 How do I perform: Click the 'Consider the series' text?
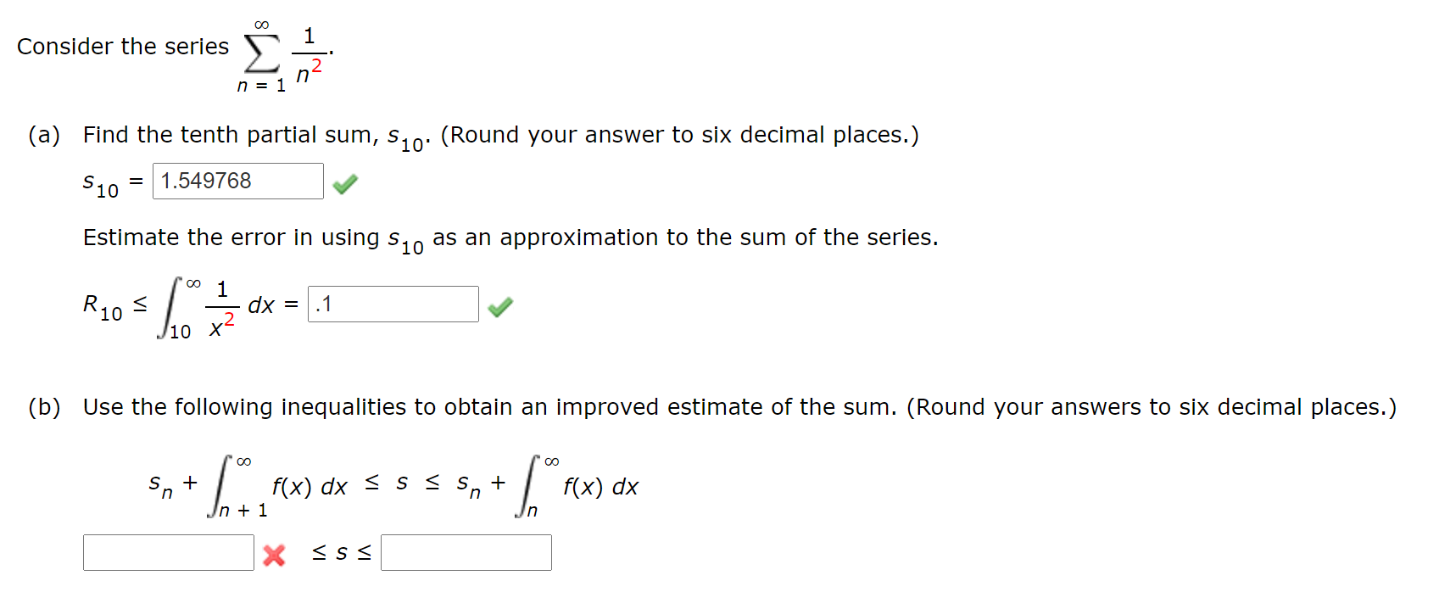click(x=121, y=47)
